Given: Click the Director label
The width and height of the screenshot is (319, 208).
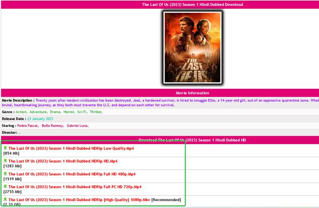Looking at the screenshot, I should point(10,133).
